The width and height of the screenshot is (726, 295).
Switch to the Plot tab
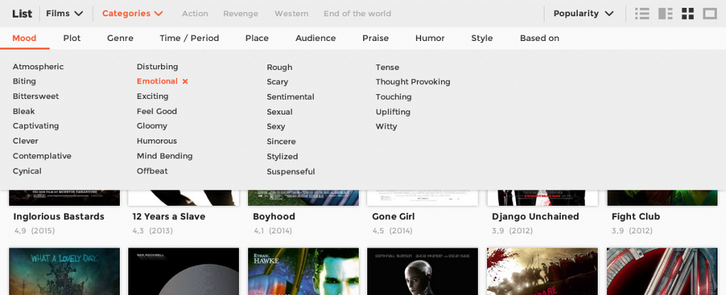pos(72,38)
